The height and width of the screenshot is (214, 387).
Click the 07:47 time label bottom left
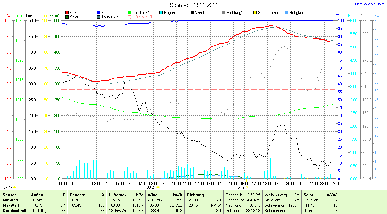(x=8, y=187)
